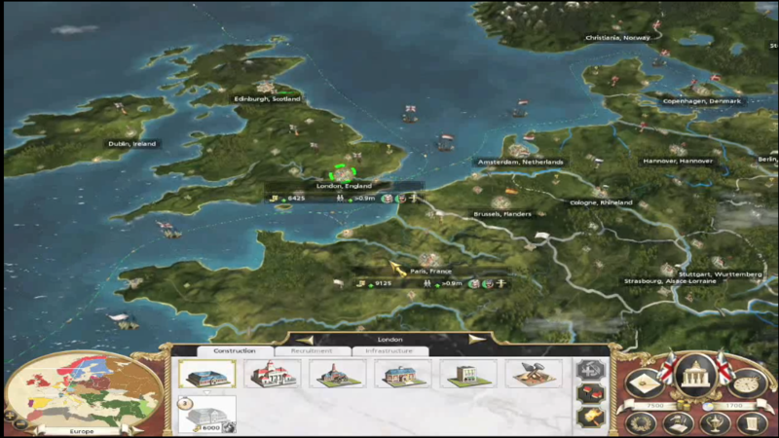Go to previous settlement using left arrow

pyautogui.click(x=303, y=340)
